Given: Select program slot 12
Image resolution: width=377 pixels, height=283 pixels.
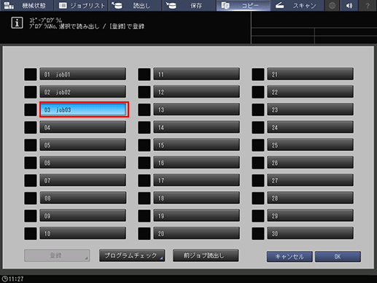Looking at the screenshot, I should [197, 92].
